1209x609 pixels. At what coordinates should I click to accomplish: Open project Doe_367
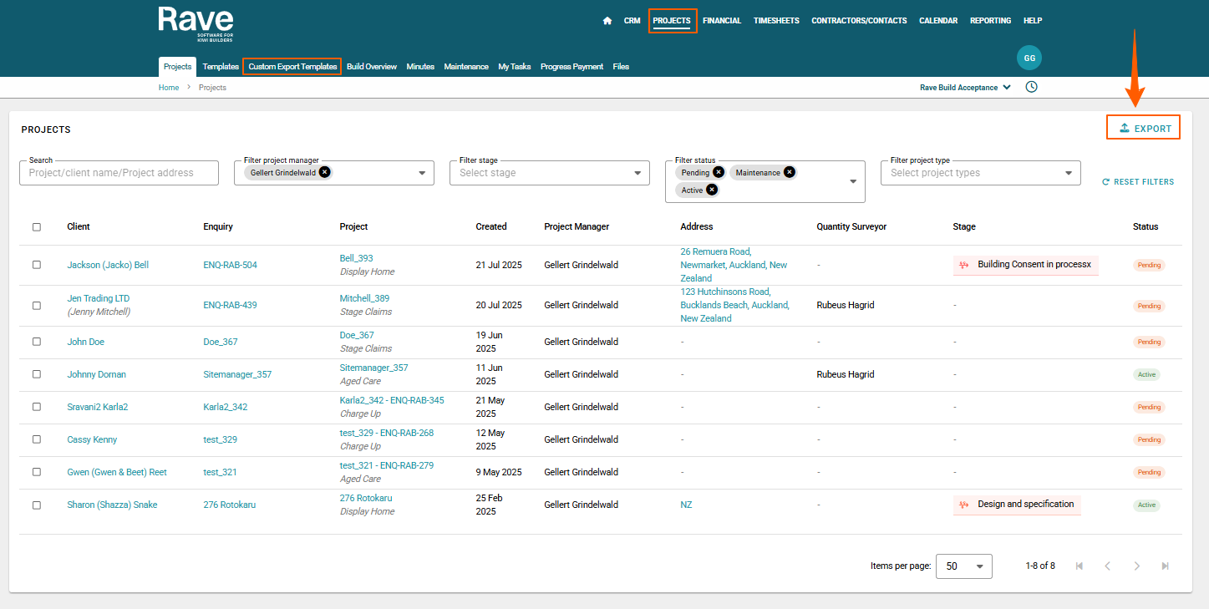coord(357,335)
